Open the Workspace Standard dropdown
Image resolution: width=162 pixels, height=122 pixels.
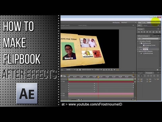pyautogui.click(x=129, y=22)
